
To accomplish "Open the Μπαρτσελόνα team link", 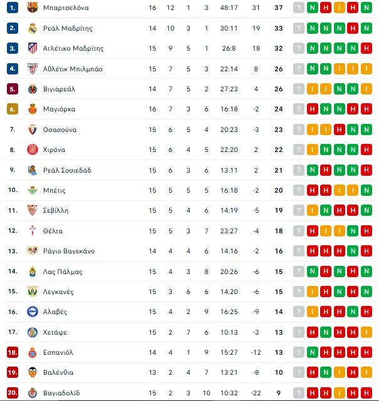I will pos(66,8).
